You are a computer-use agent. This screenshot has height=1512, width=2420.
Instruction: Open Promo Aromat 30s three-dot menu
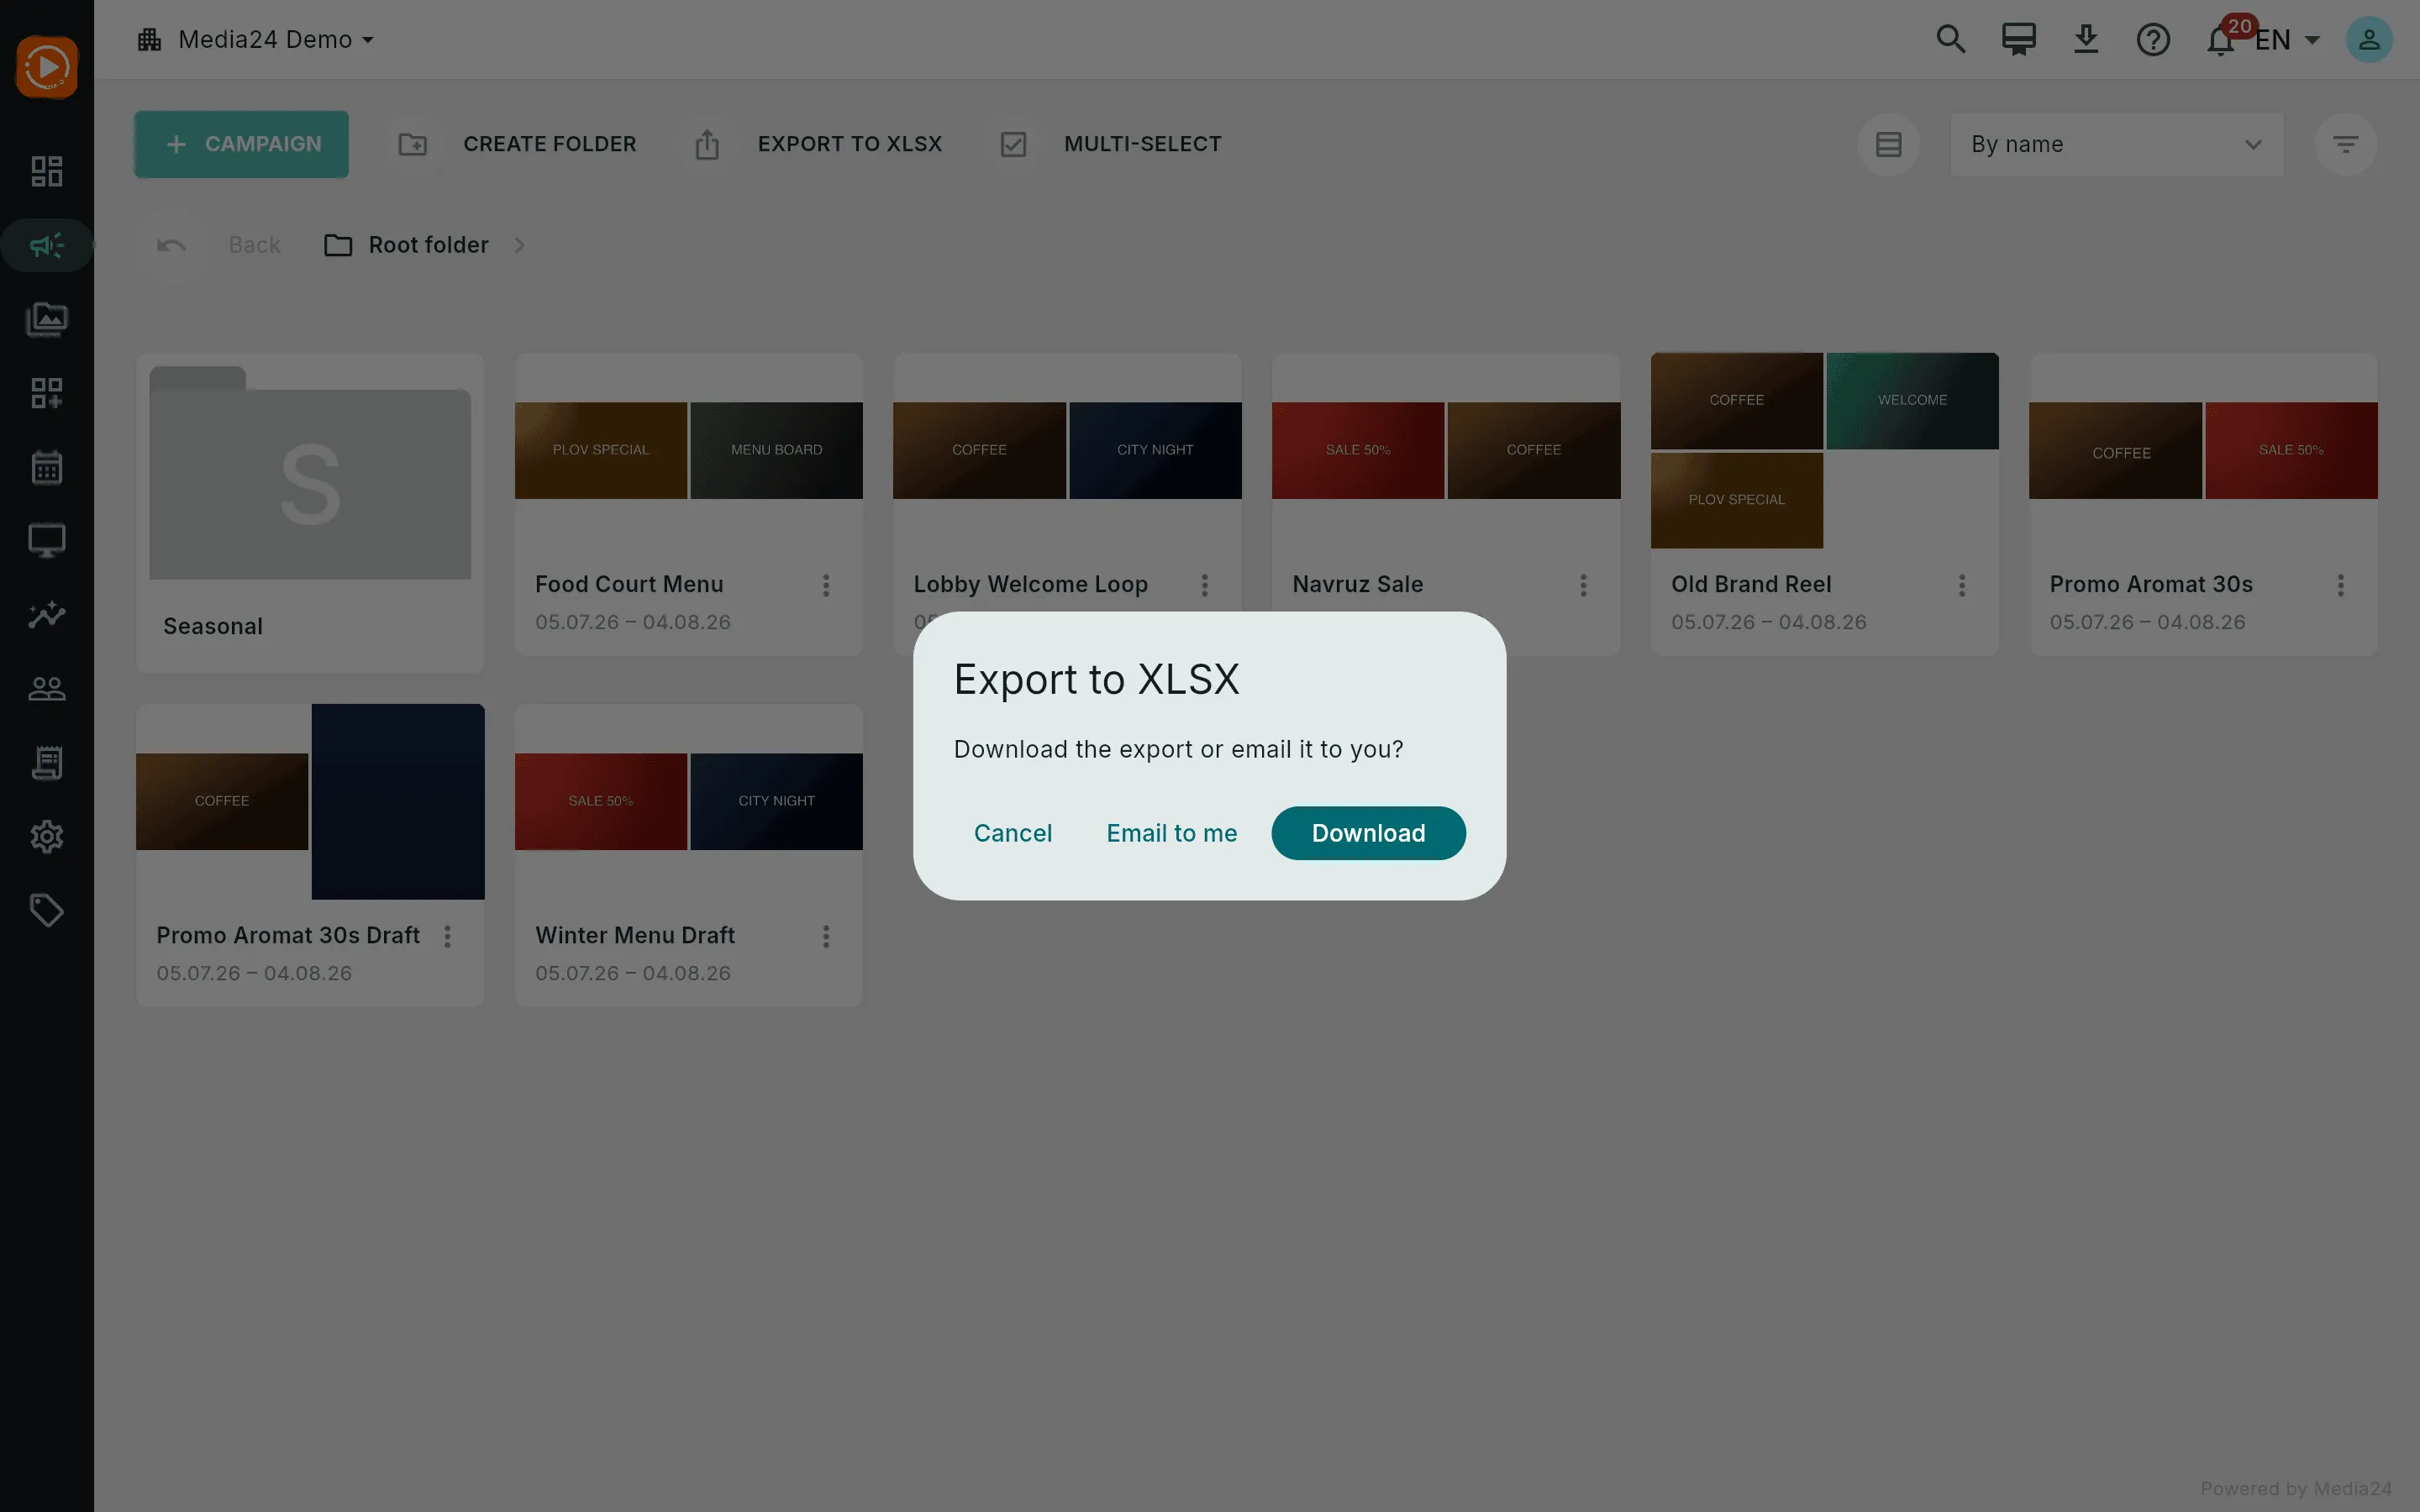point(2341,585)
